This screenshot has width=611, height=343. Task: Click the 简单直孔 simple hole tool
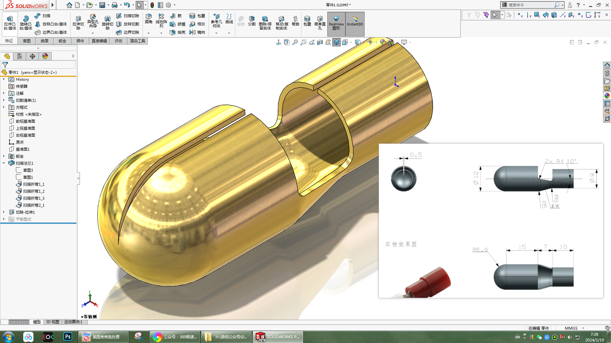coord(320,23)
